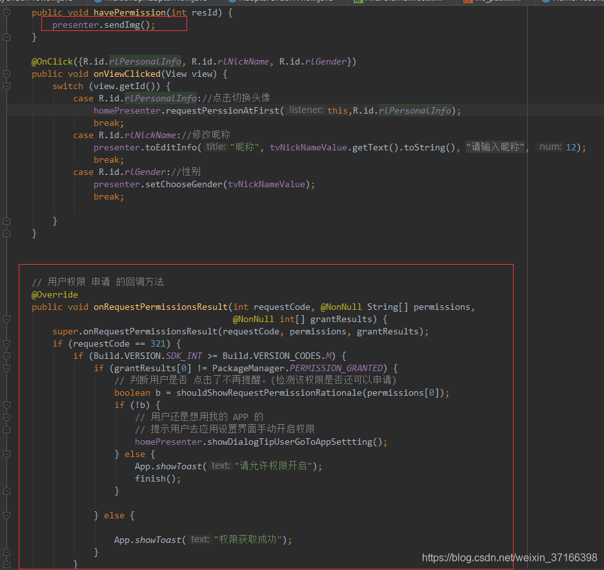Collapse the onViewClicked method fold marker
The image size is (604, 570).
click(x=6, y=74)
